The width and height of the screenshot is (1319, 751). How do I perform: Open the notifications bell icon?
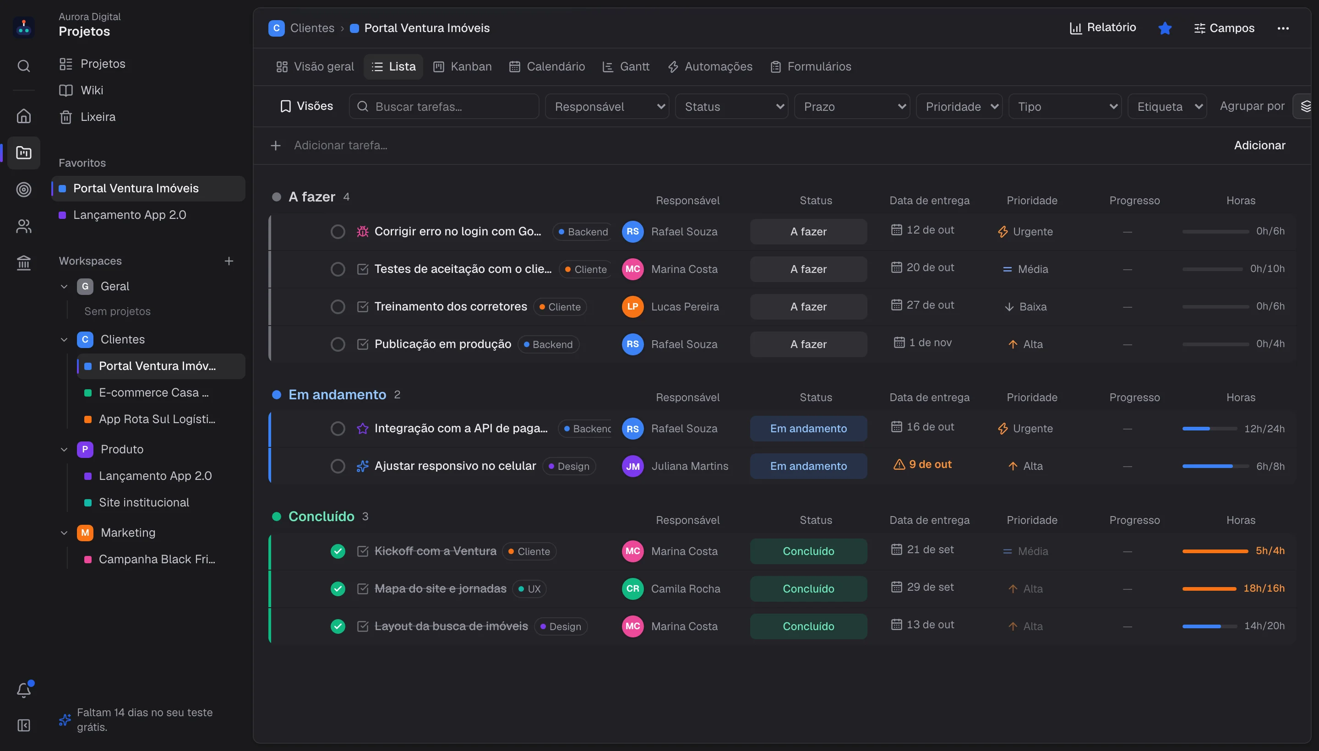(24, 690)
